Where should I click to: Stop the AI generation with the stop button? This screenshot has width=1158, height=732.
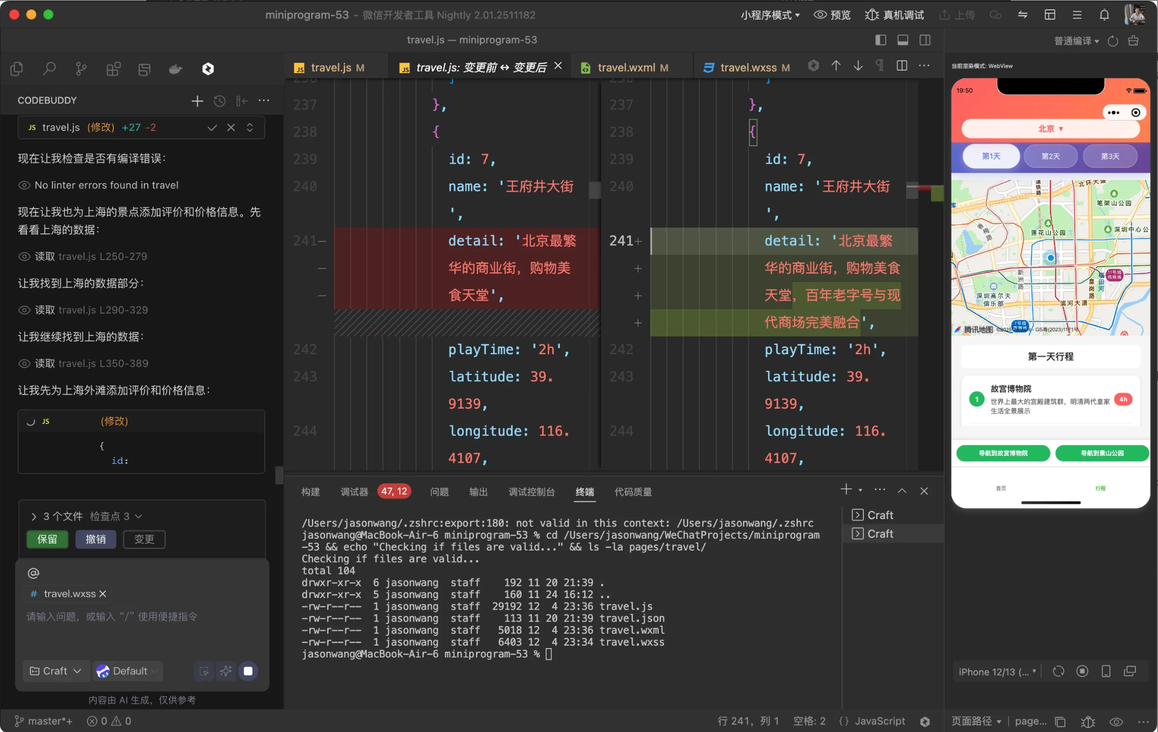pos(248,671)
